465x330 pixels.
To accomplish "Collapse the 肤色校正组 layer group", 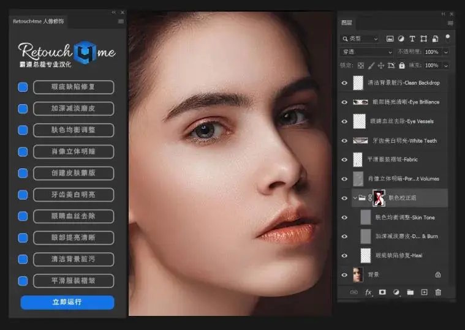I will click(355, 198).
